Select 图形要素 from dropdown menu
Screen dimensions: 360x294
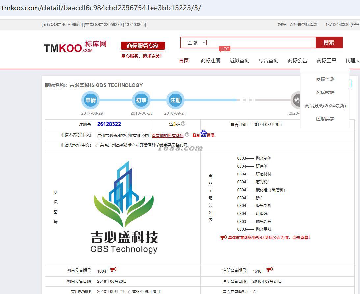tap(325, 119)
